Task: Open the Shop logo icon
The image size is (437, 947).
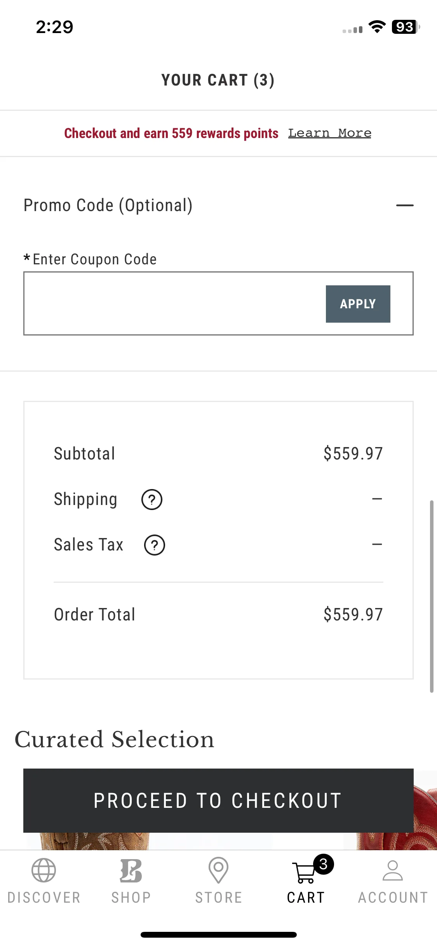Action: pos(131,870)
